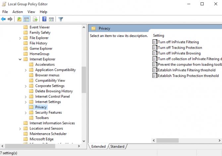Image resolution: width=222 pixels, height=156 pixels.
Task: Click folder icon beside Accelerators
Action: tap(31, 64)
